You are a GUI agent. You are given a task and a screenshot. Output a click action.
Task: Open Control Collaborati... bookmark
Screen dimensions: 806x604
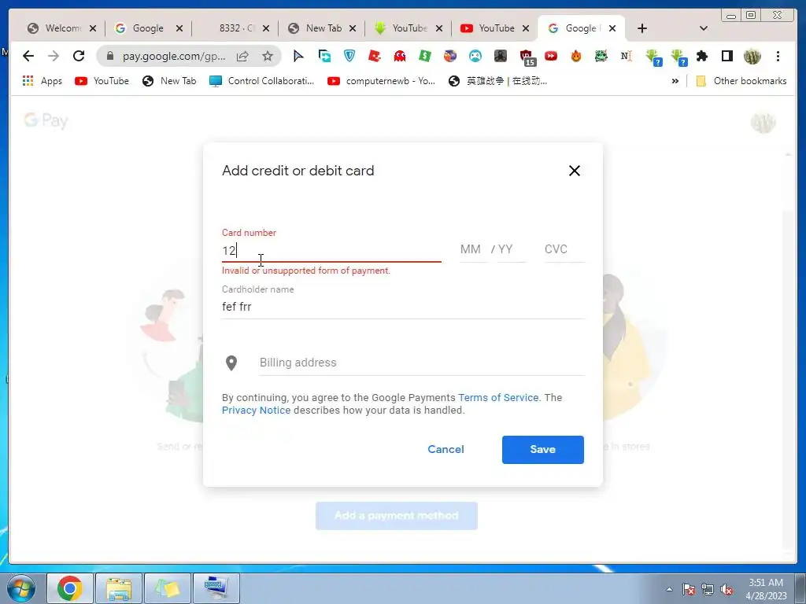tap(261, 81)
